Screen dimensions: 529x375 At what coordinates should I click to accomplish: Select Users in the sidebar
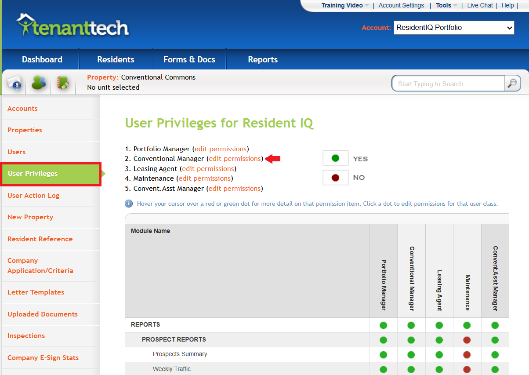17,152
